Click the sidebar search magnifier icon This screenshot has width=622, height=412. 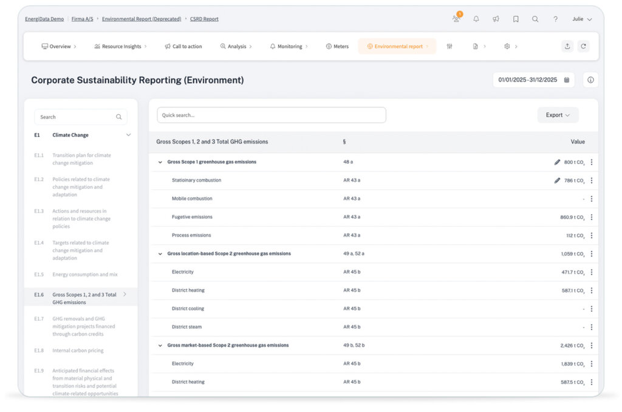point(118,117)
